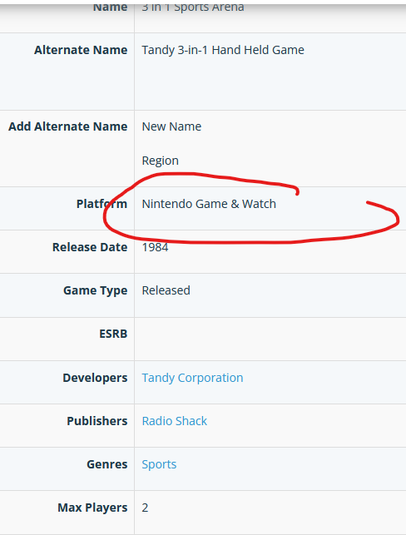Click the Tandy Corporation developer link
This screenshot has width=406, height=535.
[x=192, y=378]
